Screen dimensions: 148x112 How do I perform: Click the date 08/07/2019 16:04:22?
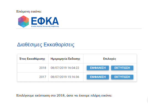coord(65,68)
